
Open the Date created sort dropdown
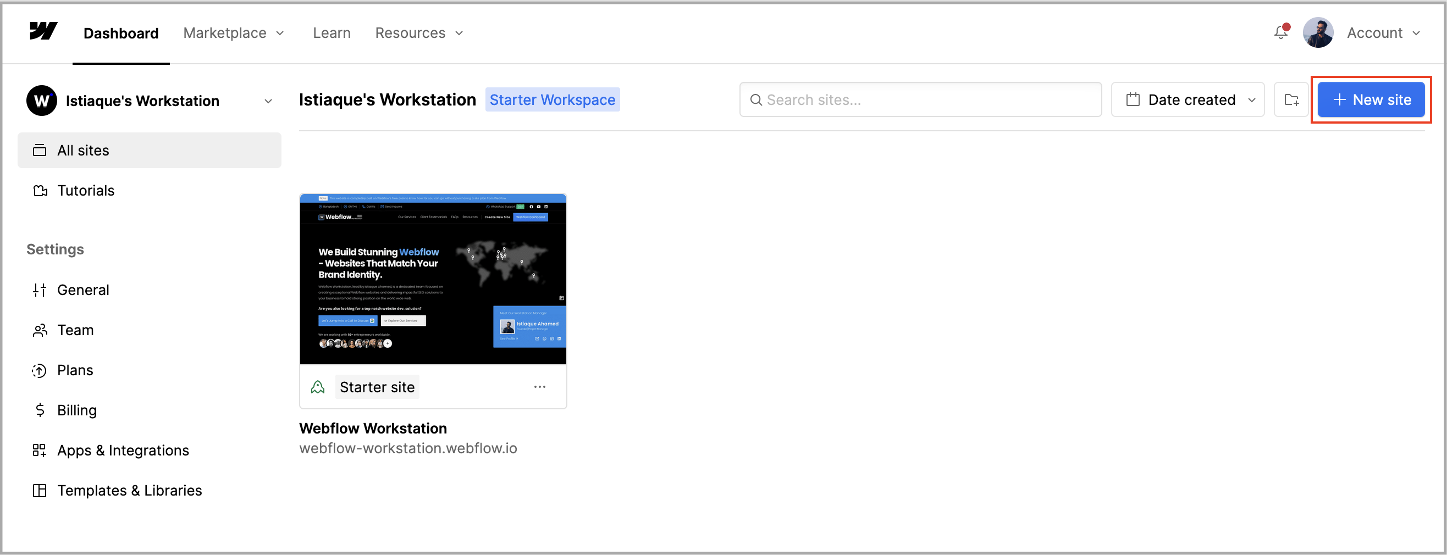point(1187,100)
